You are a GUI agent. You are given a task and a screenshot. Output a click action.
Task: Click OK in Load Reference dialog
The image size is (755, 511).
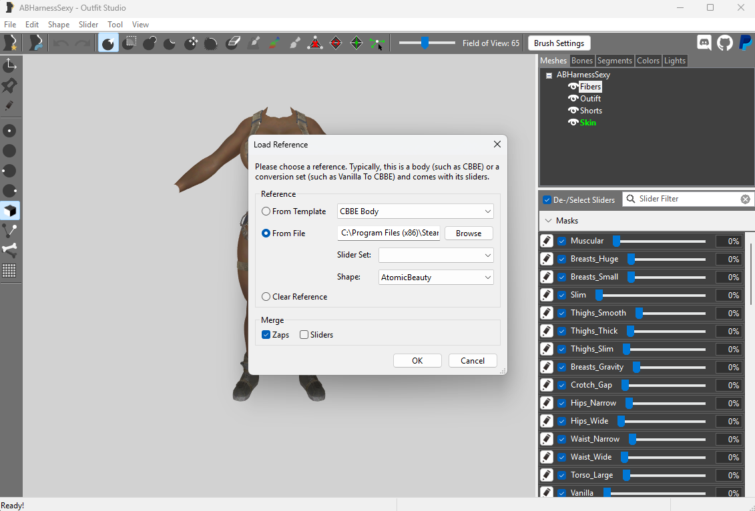click(x=417, y=361)
